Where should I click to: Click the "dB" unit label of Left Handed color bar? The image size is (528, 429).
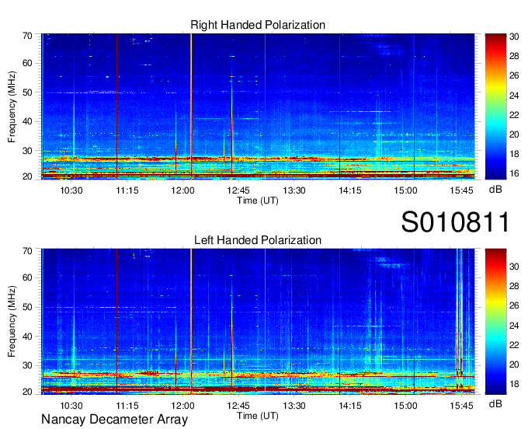tap(495, 403)
